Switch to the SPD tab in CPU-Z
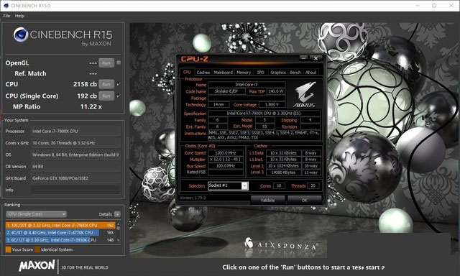Screen dimensions: 460x276 point(260,72)
